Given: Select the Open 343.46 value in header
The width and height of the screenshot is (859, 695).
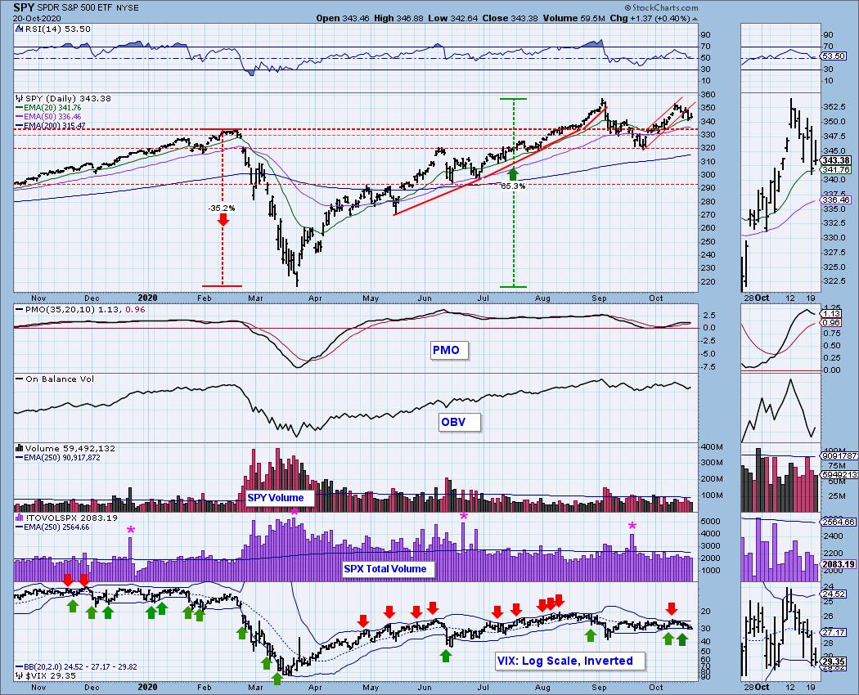Looking at the screenshot, I should (x=343, y=18).
